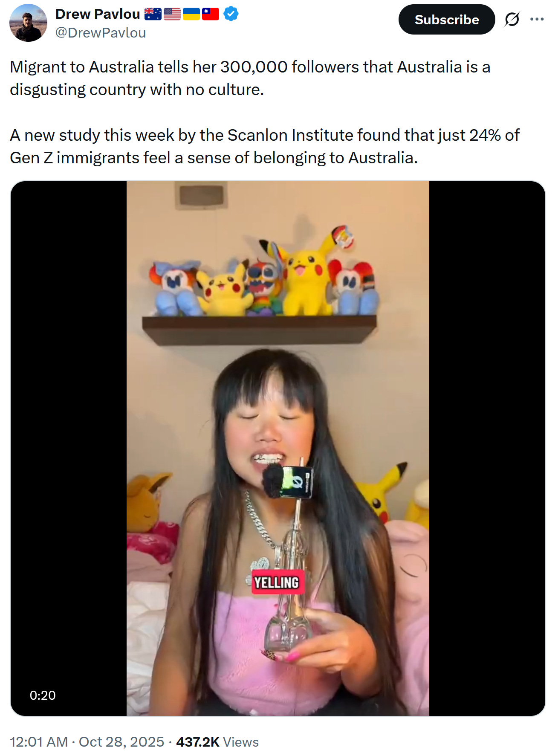Click the tweet text about Scanlon Institute
The height and width of the screenshot is (756, 558).
pyautogui.click(x=265, y=146)
